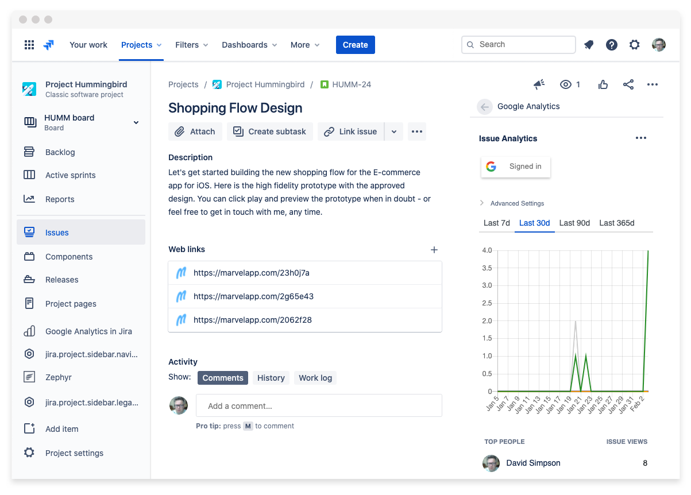This screenshot has width=691, height=495.
Task: Click the thumbs up vote icon
Action: pos(603,84)
